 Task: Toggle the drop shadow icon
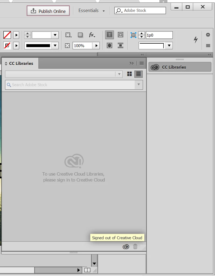tap(80, 35)
